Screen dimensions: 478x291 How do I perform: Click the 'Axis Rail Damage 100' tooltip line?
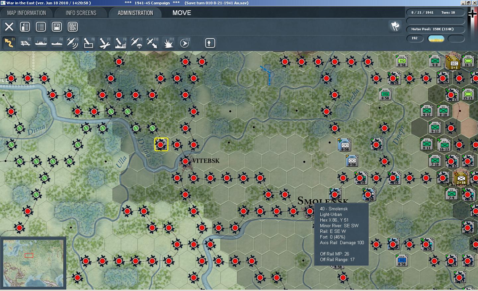tap(342, 243)
